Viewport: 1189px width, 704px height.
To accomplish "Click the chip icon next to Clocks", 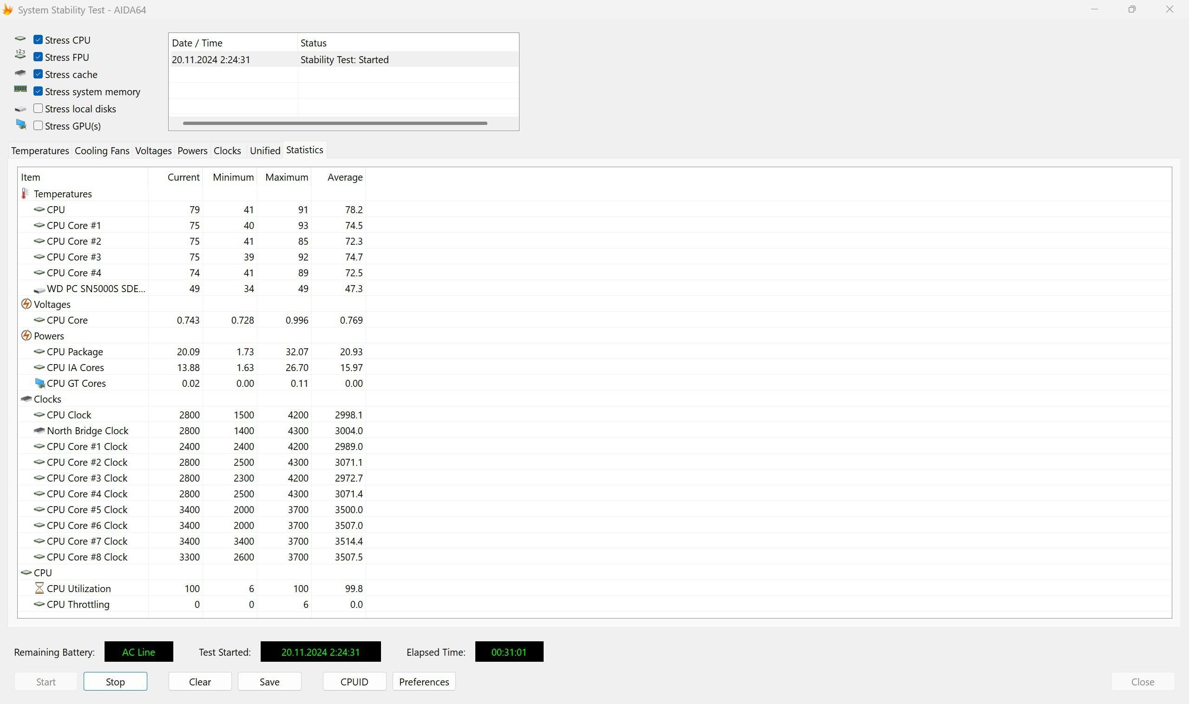I will (26, 399).
